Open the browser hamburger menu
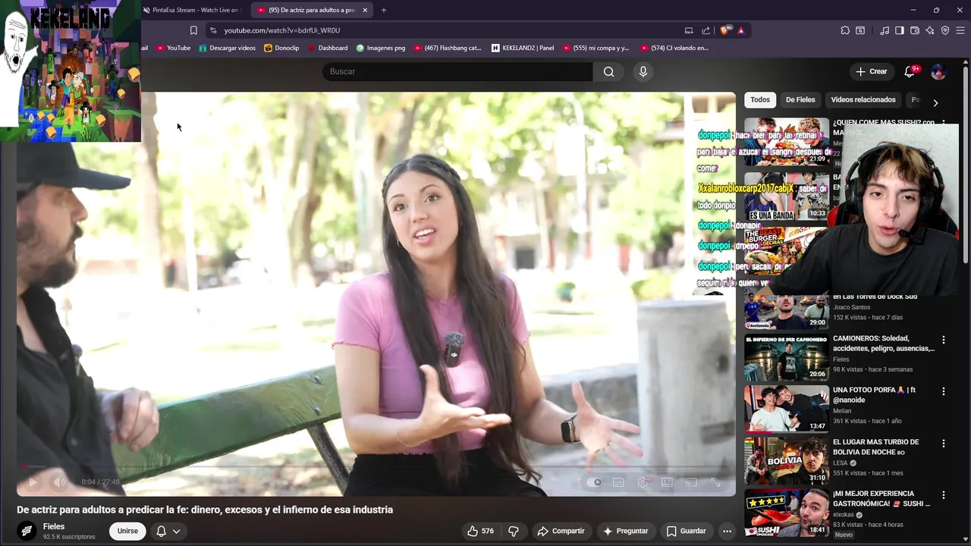Image resolution: width=971 pixels, height=546 pixels. (960, 30)
